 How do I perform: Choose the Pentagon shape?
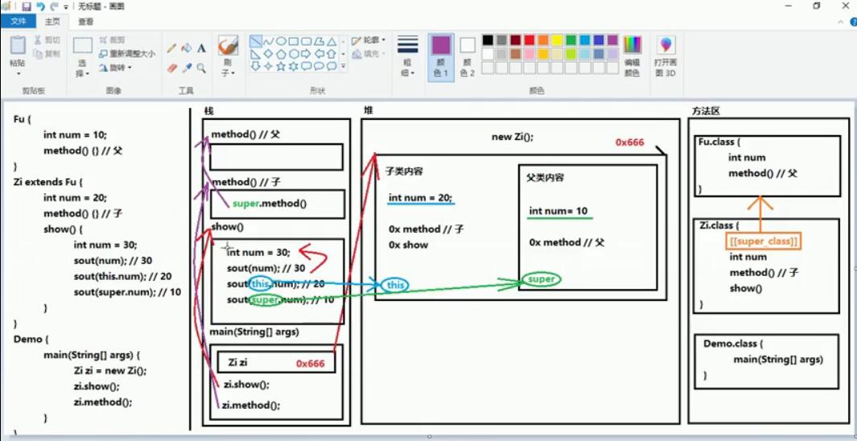281,54
